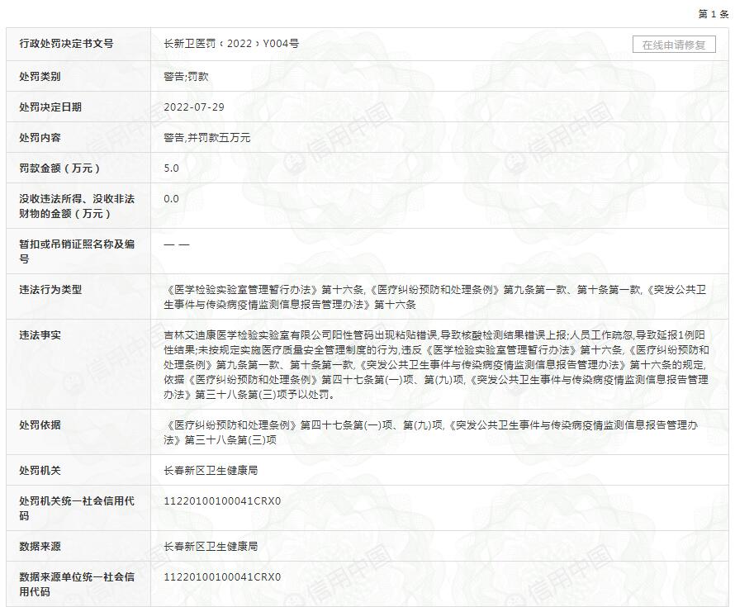Click the credit code in 数据来源单位统一社会信用代码 row
This screenshot has height=607, width=735.
[222, 577]
